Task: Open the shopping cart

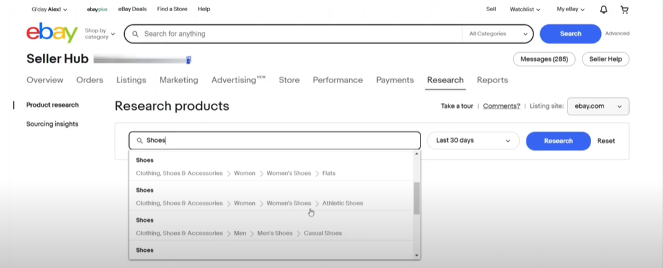Action: [624, 9]
